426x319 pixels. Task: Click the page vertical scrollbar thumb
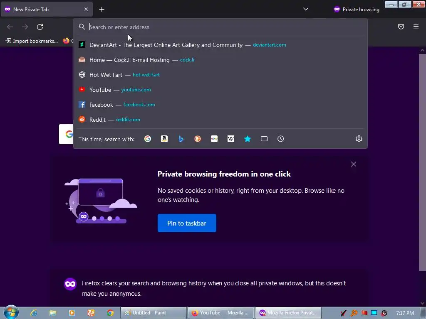[x=422, y=162]
